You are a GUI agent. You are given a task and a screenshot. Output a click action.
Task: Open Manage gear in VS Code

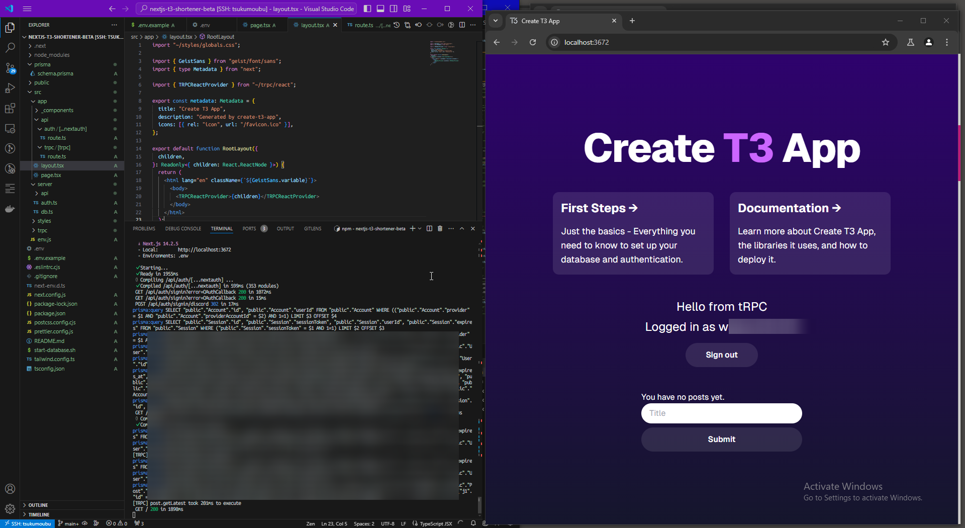(10, 509)
